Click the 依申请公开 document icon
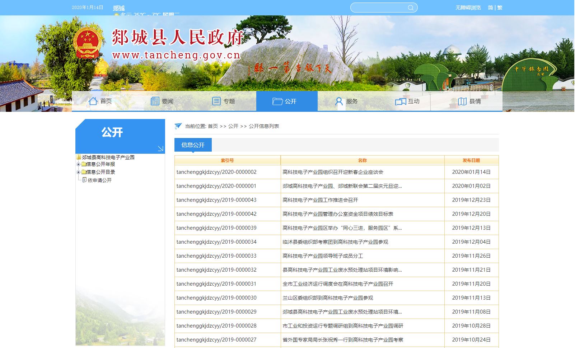 click(85, 180)
